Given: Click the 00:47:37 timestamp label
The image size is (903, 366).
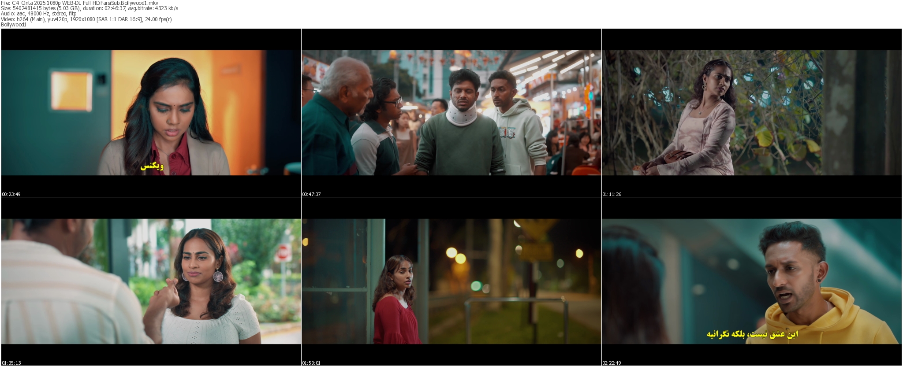Looking at the screenshot, I should (x=312, y=194).
